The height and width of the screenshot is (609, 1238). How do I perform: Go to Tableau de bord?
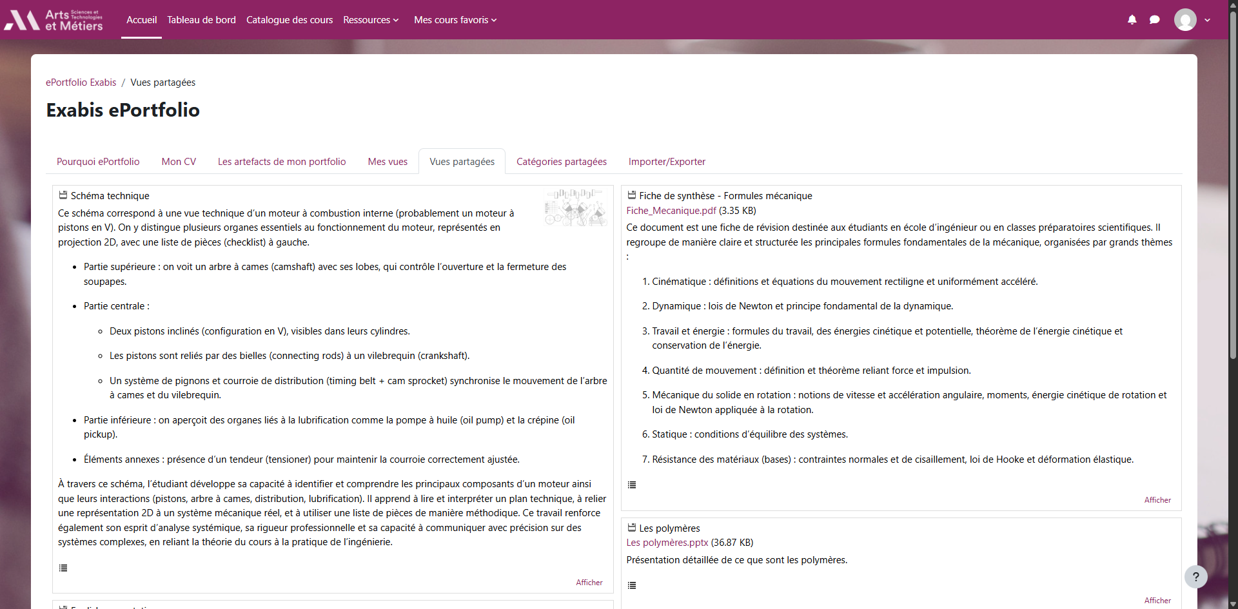click(x=201, y=20)
